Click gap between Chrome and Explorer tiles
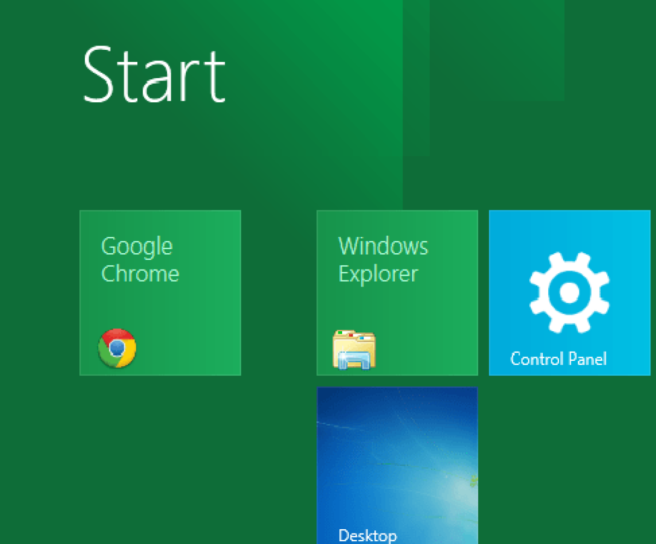The height and width of the screenshot is (544, 656). pos(279,293)
